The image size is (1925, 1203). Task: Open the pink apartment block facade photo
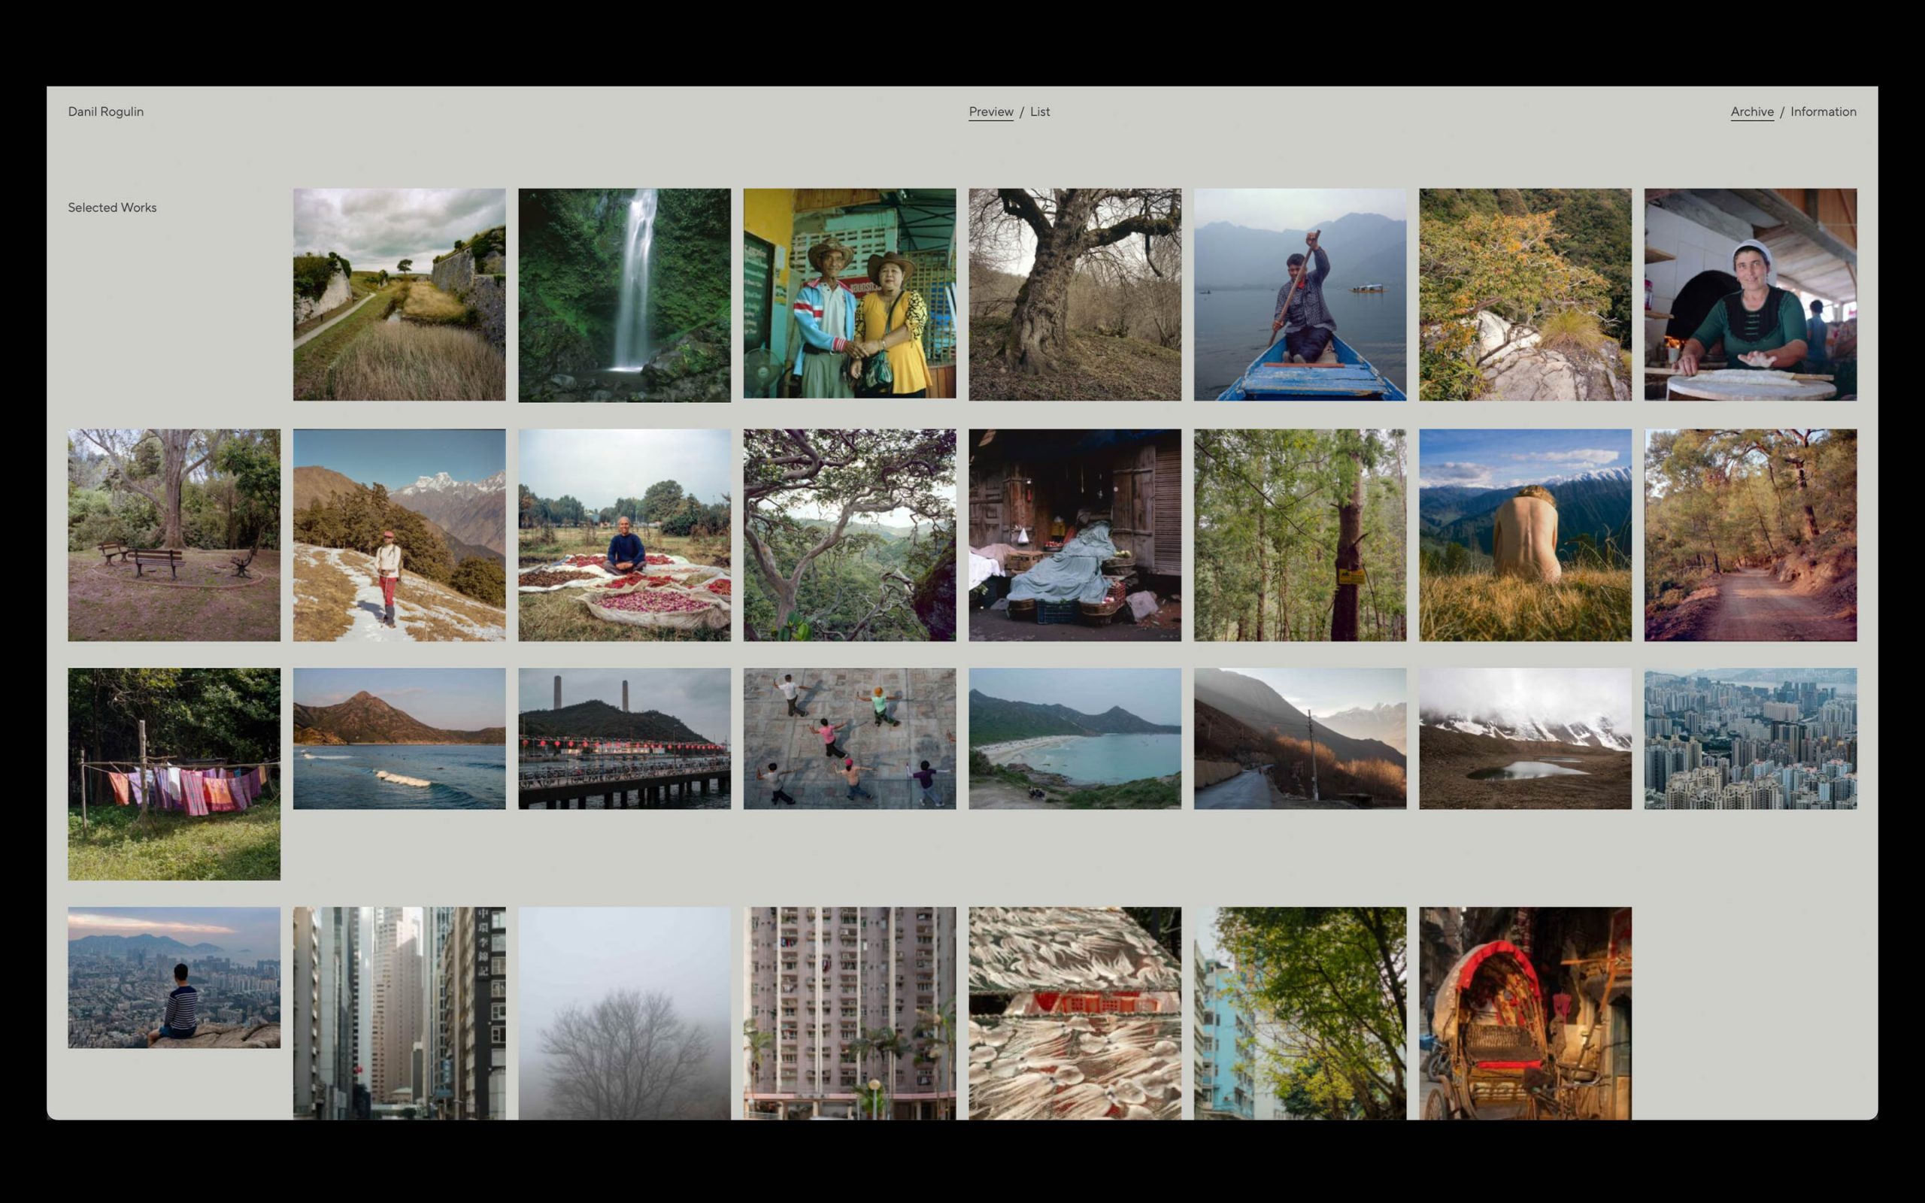(x=850, y=1014)
